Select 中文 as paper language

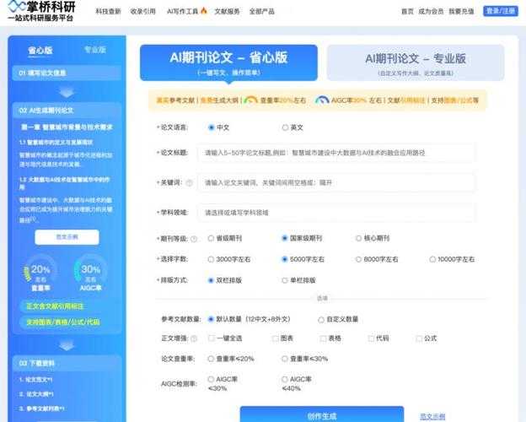211,127
